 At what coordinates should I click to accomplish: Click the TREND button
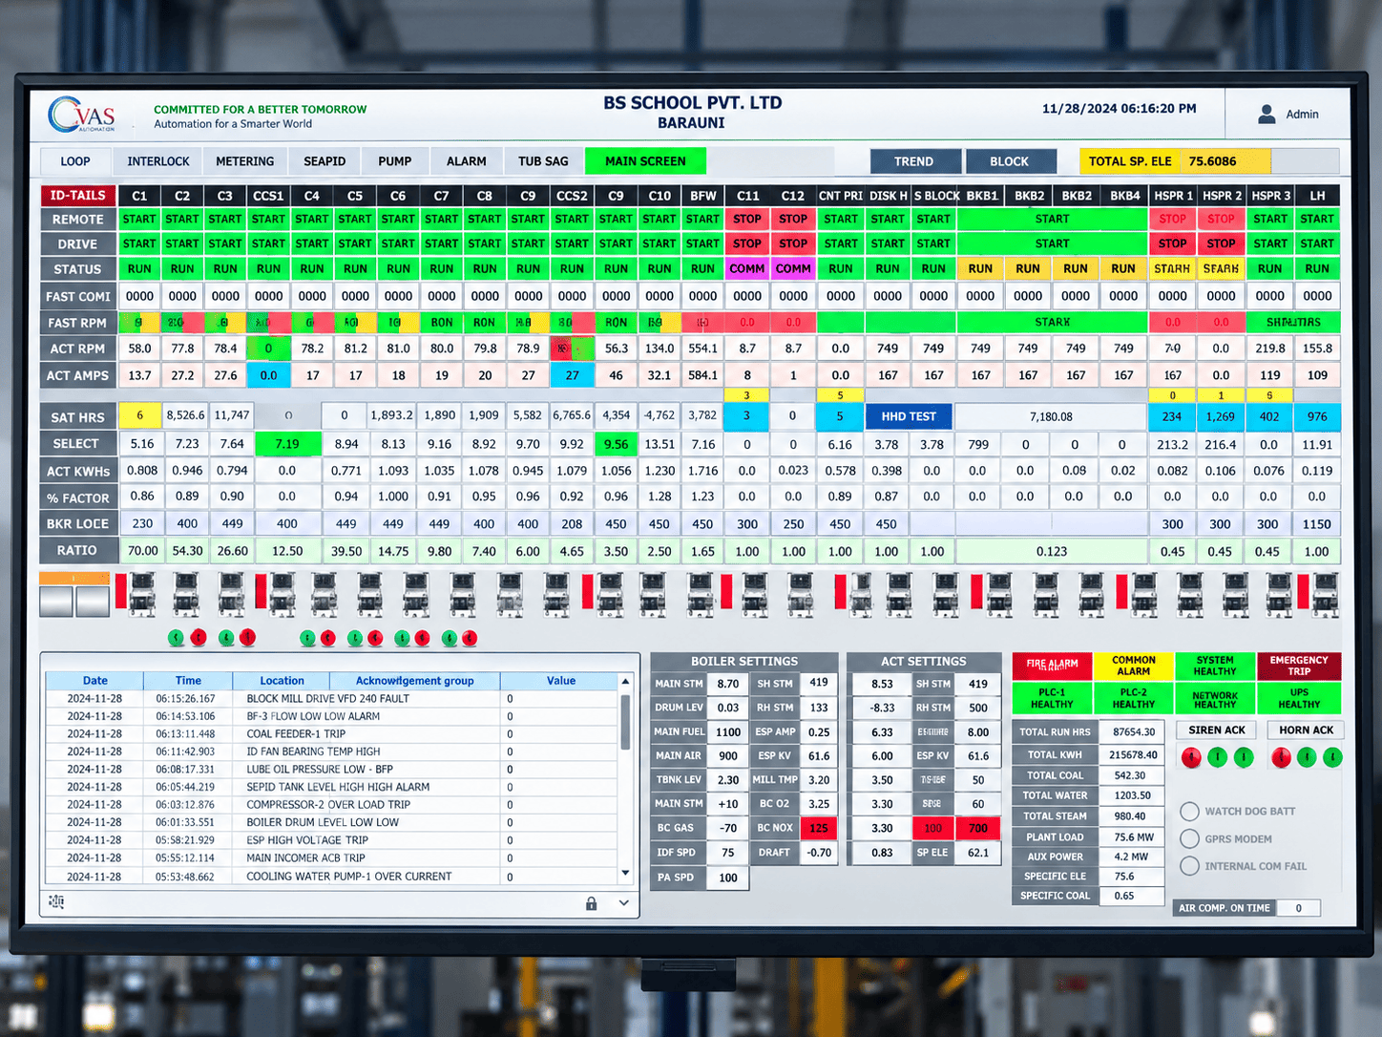coord(914,161)
